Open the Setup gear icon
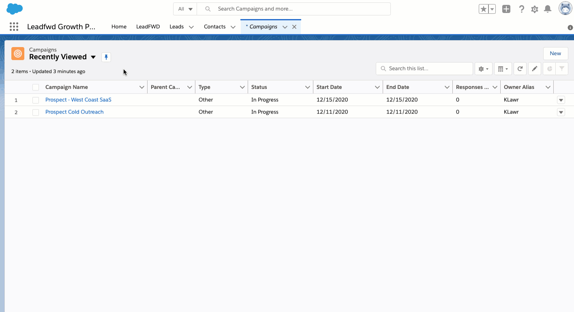This screenshot has height=312, width=574. point(535,9)
